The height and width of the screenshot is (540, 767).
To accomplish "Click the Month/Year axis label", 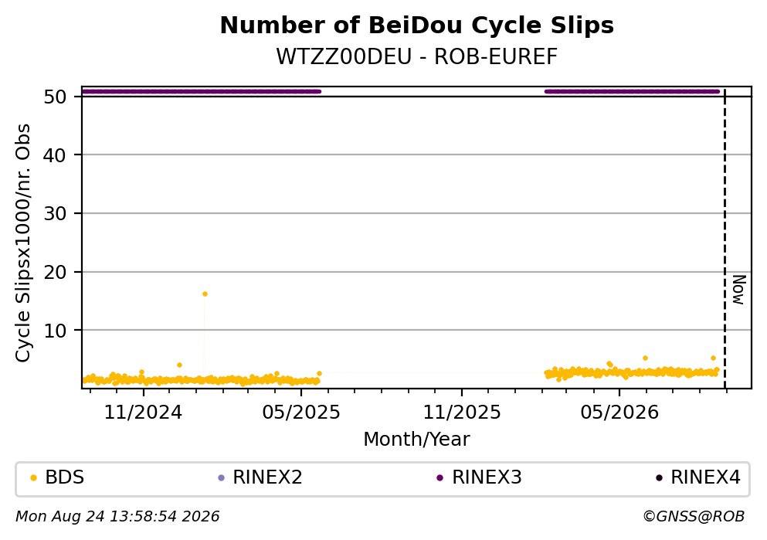I will coord(416,440).
